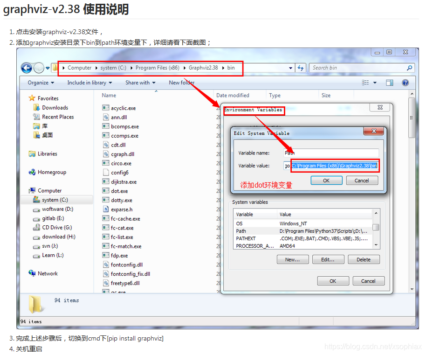This screenshot has height=355, width=426.
Task: Click Cancel in Edit System Variable dialog
Action: [362, 181]
